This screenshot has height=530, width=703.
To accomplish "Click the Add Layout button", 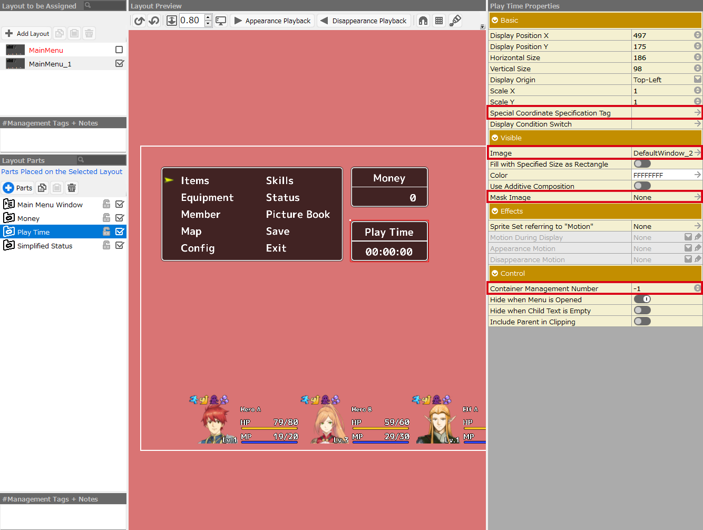I will (x=26, y=33).
